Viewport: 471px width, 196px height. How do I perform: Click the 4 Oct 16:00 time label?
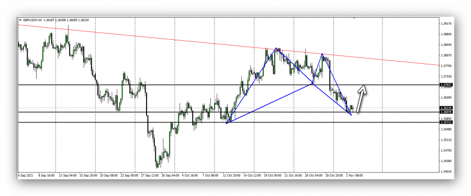click(190, 175)
